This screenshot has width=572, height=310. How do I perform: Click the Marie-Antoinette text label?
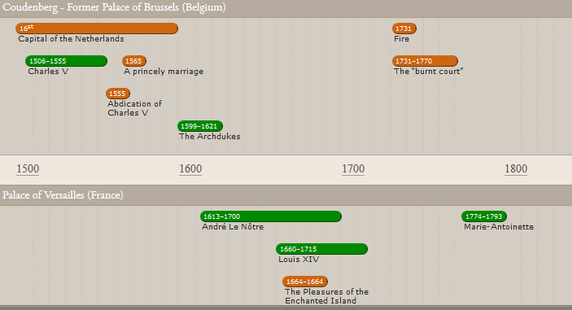[x=499, y=227]
